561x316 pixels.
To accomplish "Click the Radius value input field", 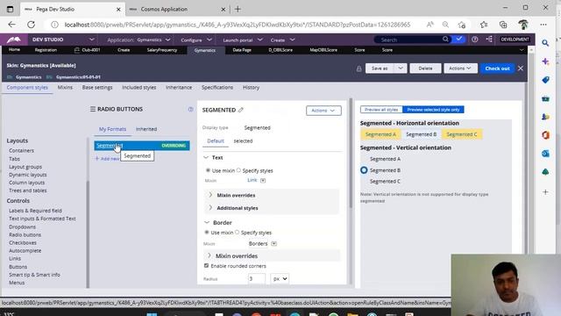I will 257,278.
